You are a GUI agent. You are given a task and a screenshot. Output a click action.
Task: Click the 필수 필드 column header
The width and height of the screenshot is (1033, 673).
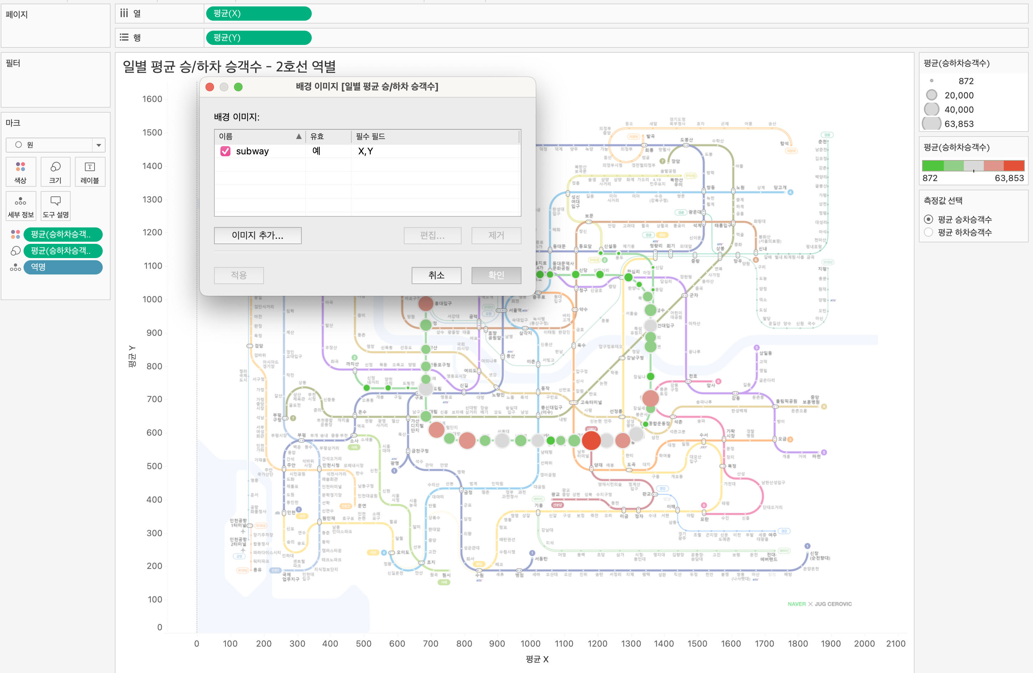(x=435, y=137)
